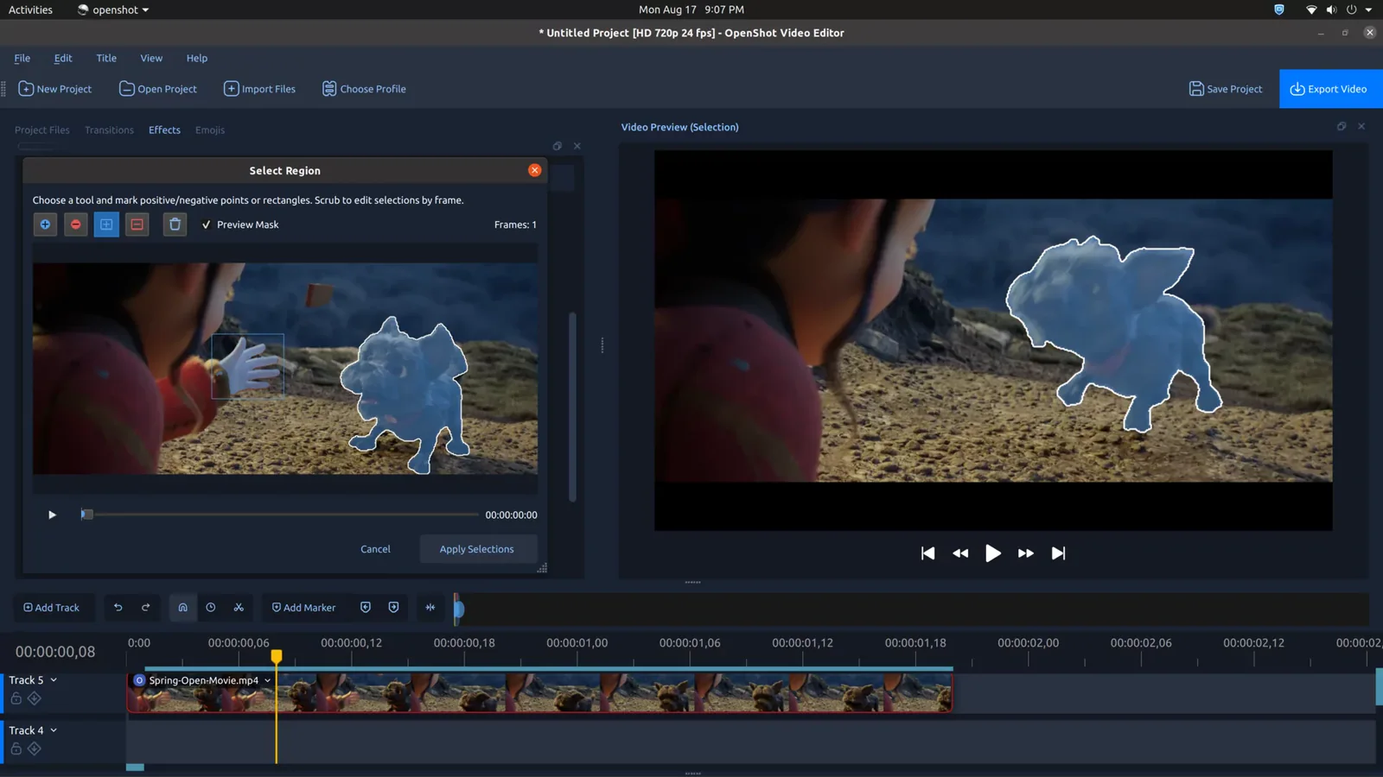Toggle the razor scissors tool
The width and height of the screenshot is (1383, 777).
pyautogui.click(x=239, y=608)
